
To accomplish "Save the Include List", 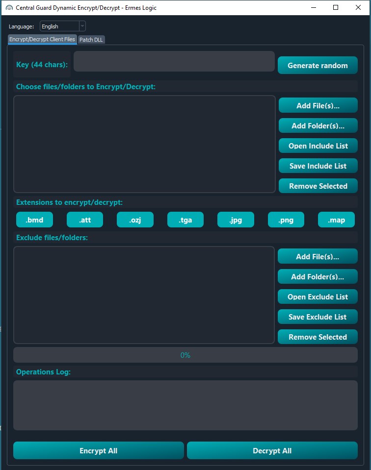I will pyautogui.click(x=318, y=166).
